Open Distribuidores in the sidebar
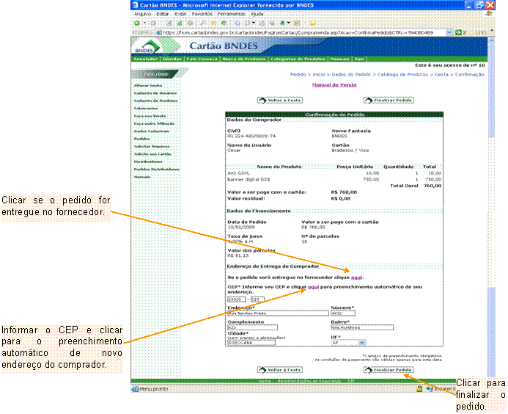This screenshot has width=508, height=414. click(x=148, y=161)
